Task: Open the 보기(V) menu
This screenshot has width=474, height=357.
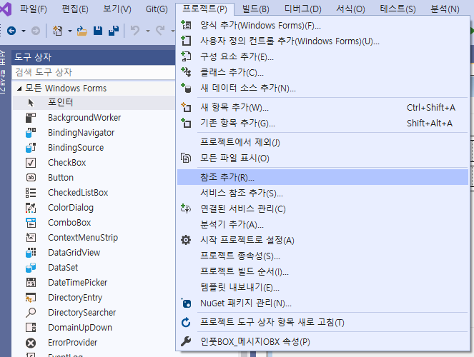Action: [x=117, y=9]
